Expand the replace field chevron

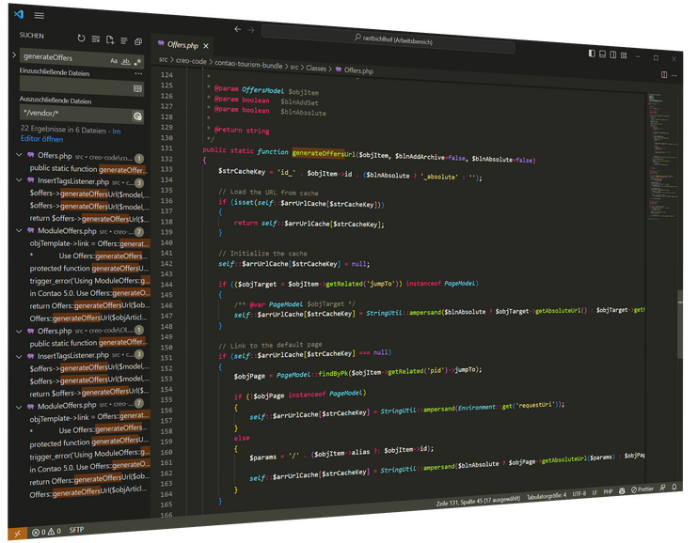pyautogui.click(x=14, y=55)
